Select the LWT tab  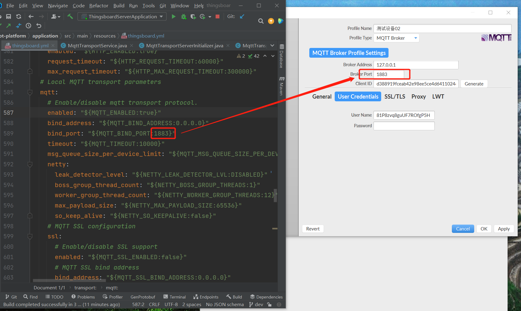click(438, 96)
